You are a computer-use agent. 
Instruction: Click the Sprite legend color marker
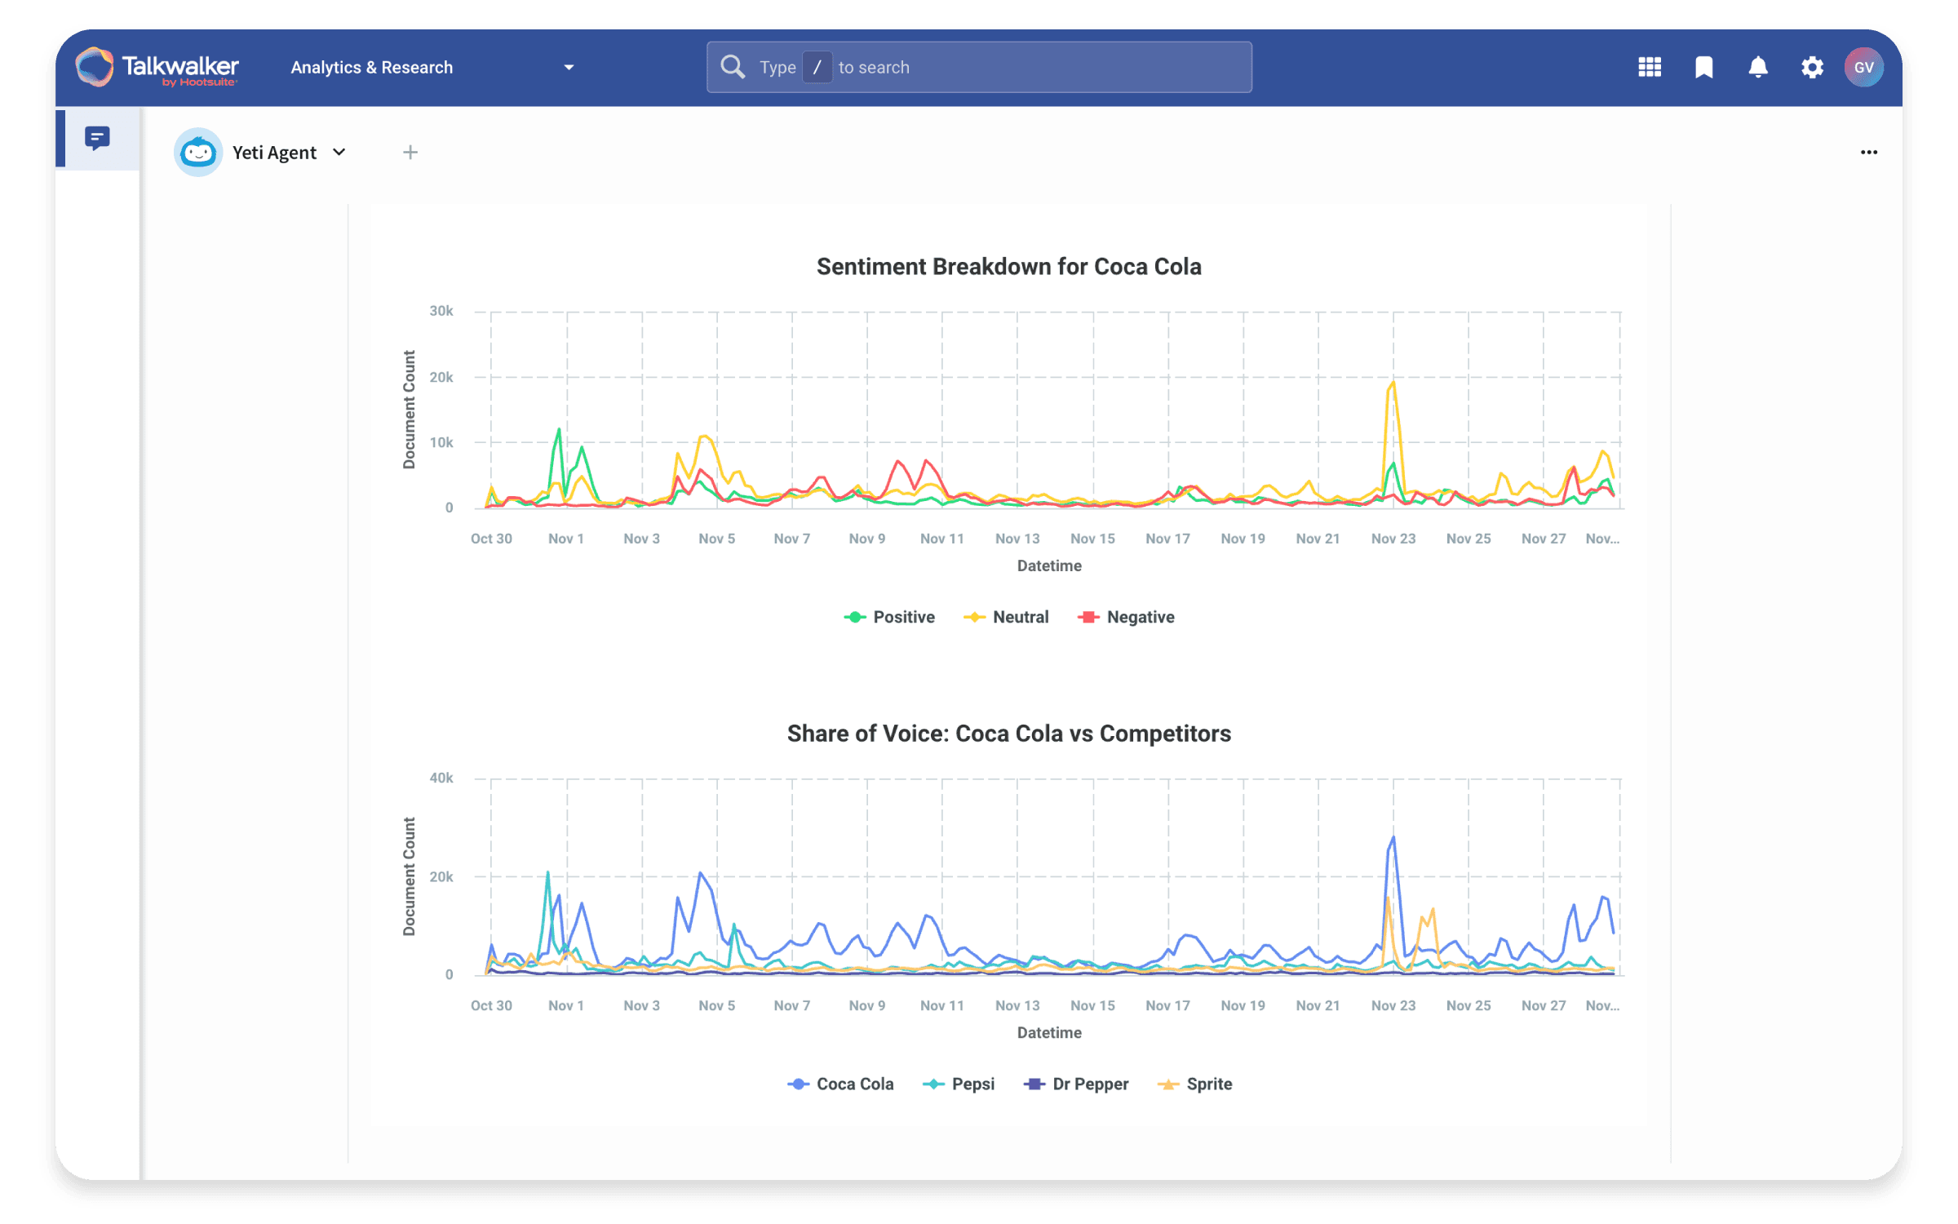pyautogui.click(x=1168, y=1084)
